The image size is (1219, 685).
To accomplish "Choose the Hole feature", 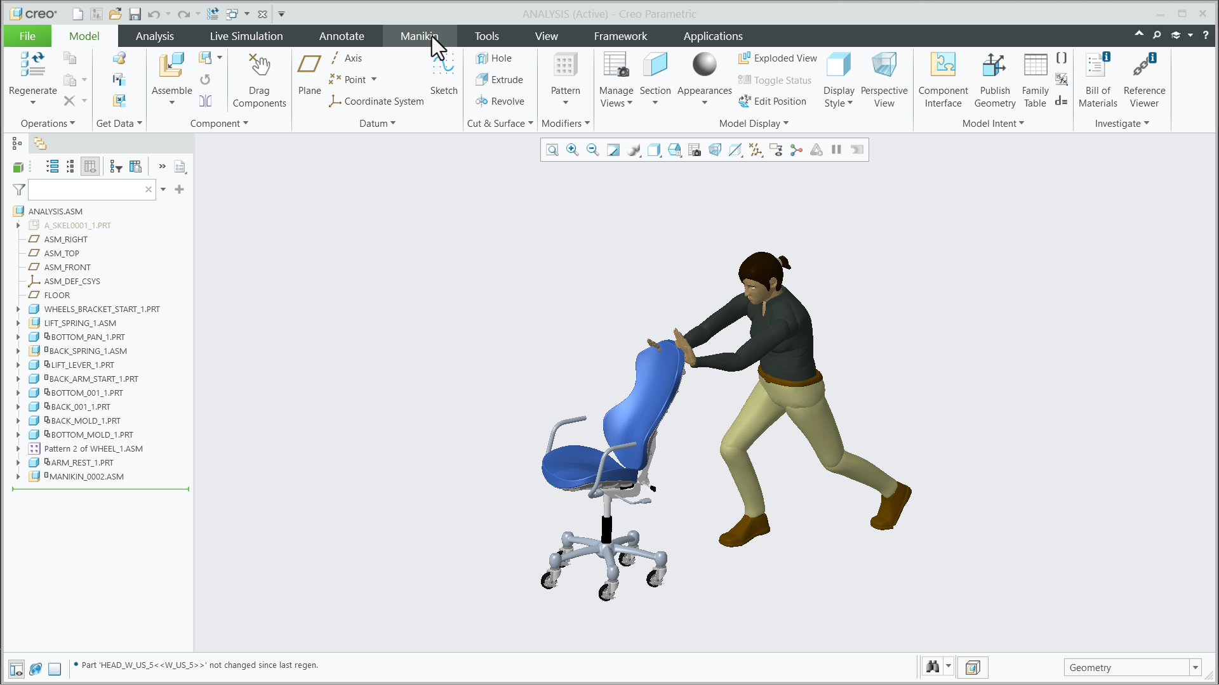I will pyautogui.click(x=494, y=58).
